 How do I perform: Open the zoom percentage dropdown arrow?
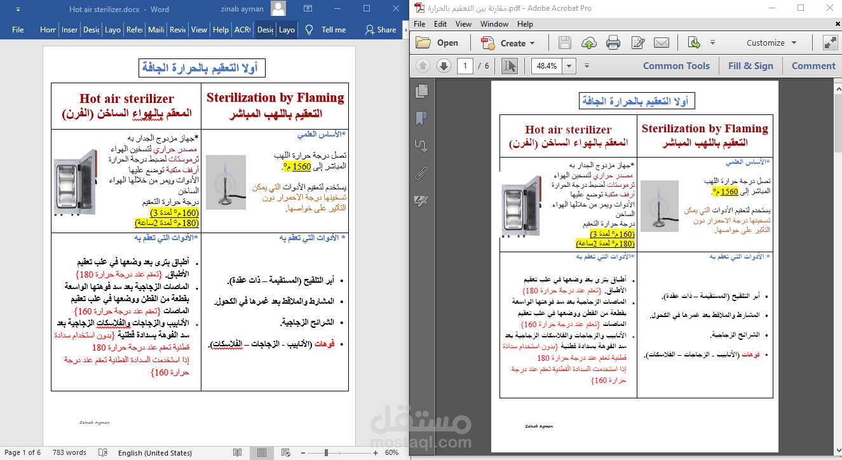click(x=568, y=66)
